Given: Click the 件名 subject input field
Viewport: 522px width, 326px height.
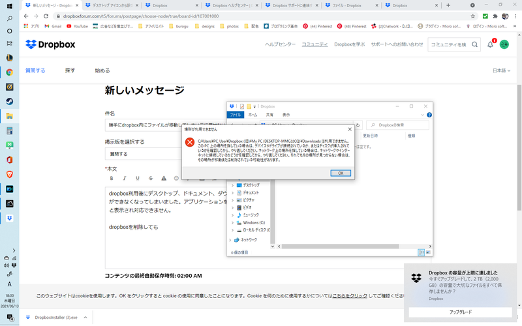Looking at the screenshot, I should [166, 126].
